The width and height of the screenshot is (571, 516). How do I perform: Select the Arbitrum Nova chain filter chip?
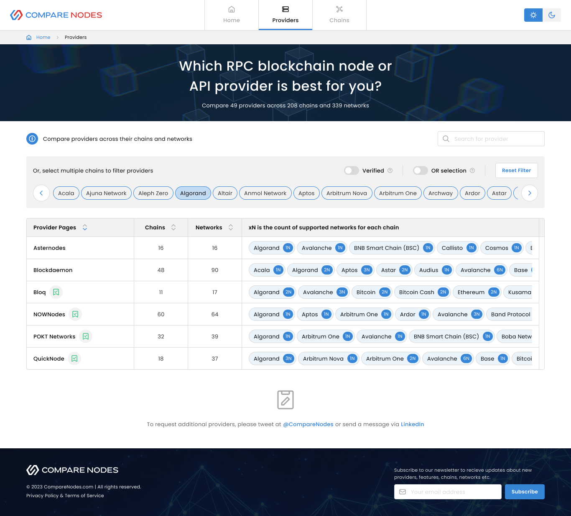347,193
